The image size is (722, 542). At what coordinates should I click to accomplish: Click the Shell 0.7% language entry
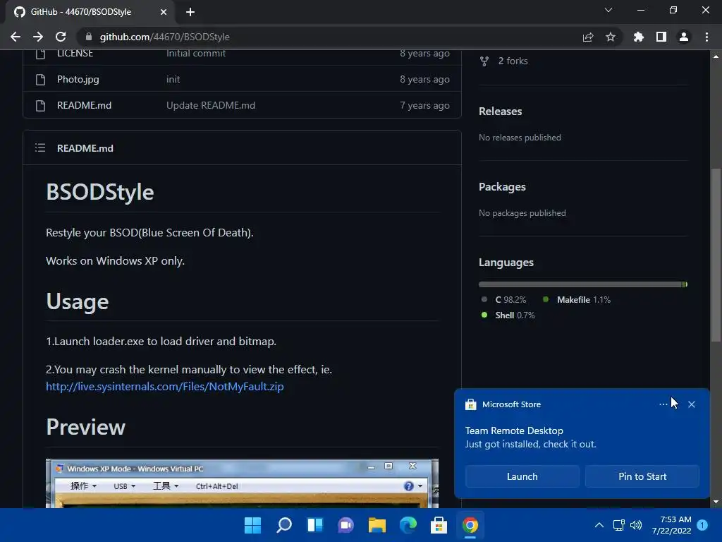508,315
